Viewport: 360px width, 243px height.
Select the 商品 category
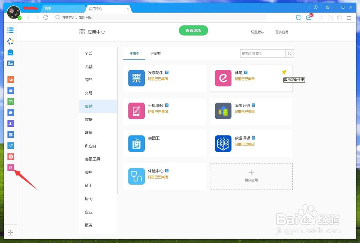pyautogui.click(x=98, y=80)
